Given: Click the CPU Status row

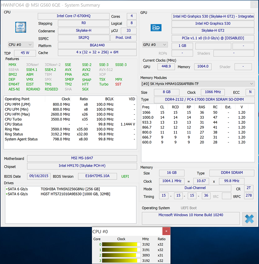Looking at the screenshot, I should (x=70, y=124).
